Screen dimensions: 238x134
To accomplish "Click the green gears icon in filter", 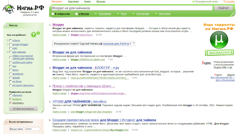I will [35, 34].
